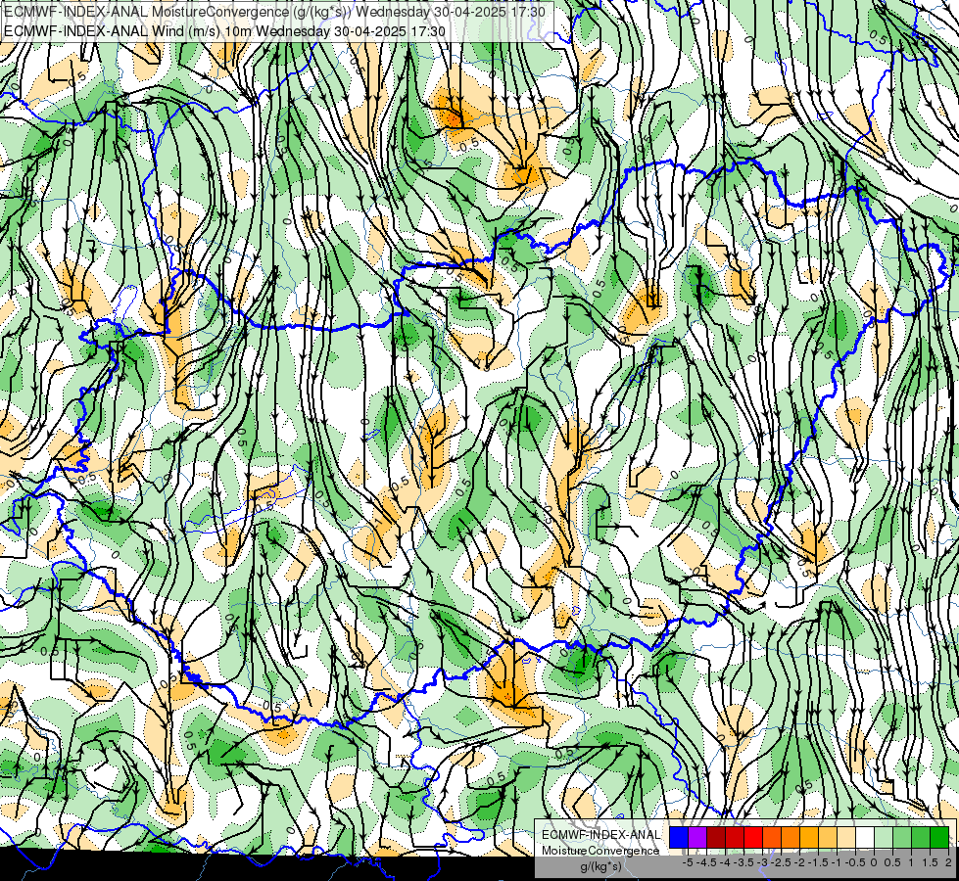Pick legend swatch between -4.5 and -4

pos(716,838)
